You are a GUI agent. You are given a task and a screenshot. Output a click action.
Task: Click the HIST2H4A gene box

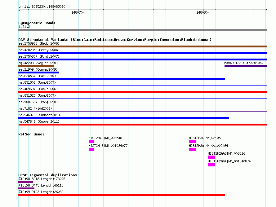pos(91,142)
